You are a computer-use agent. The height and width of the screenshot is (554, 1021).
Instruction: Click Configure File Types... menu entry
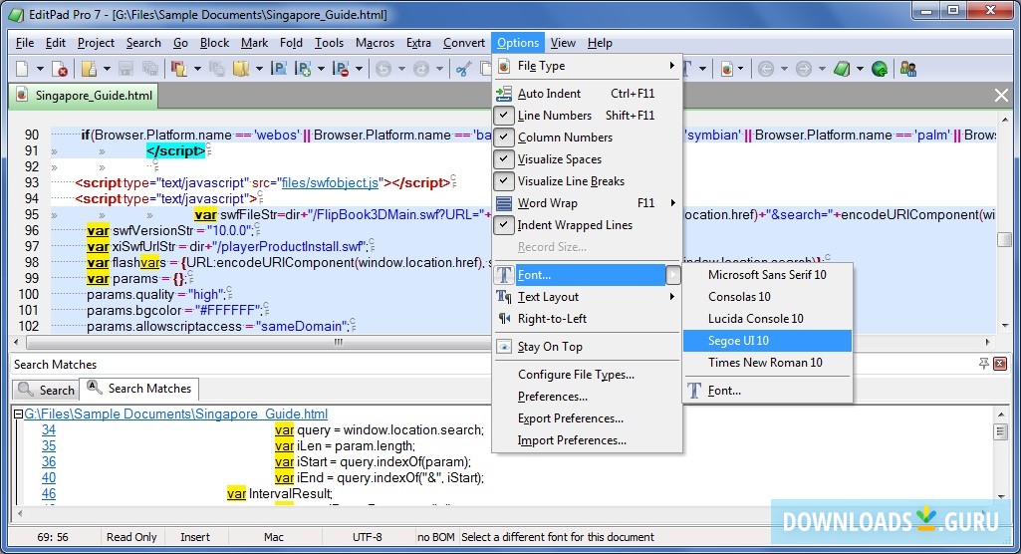[x=587, y=375]
